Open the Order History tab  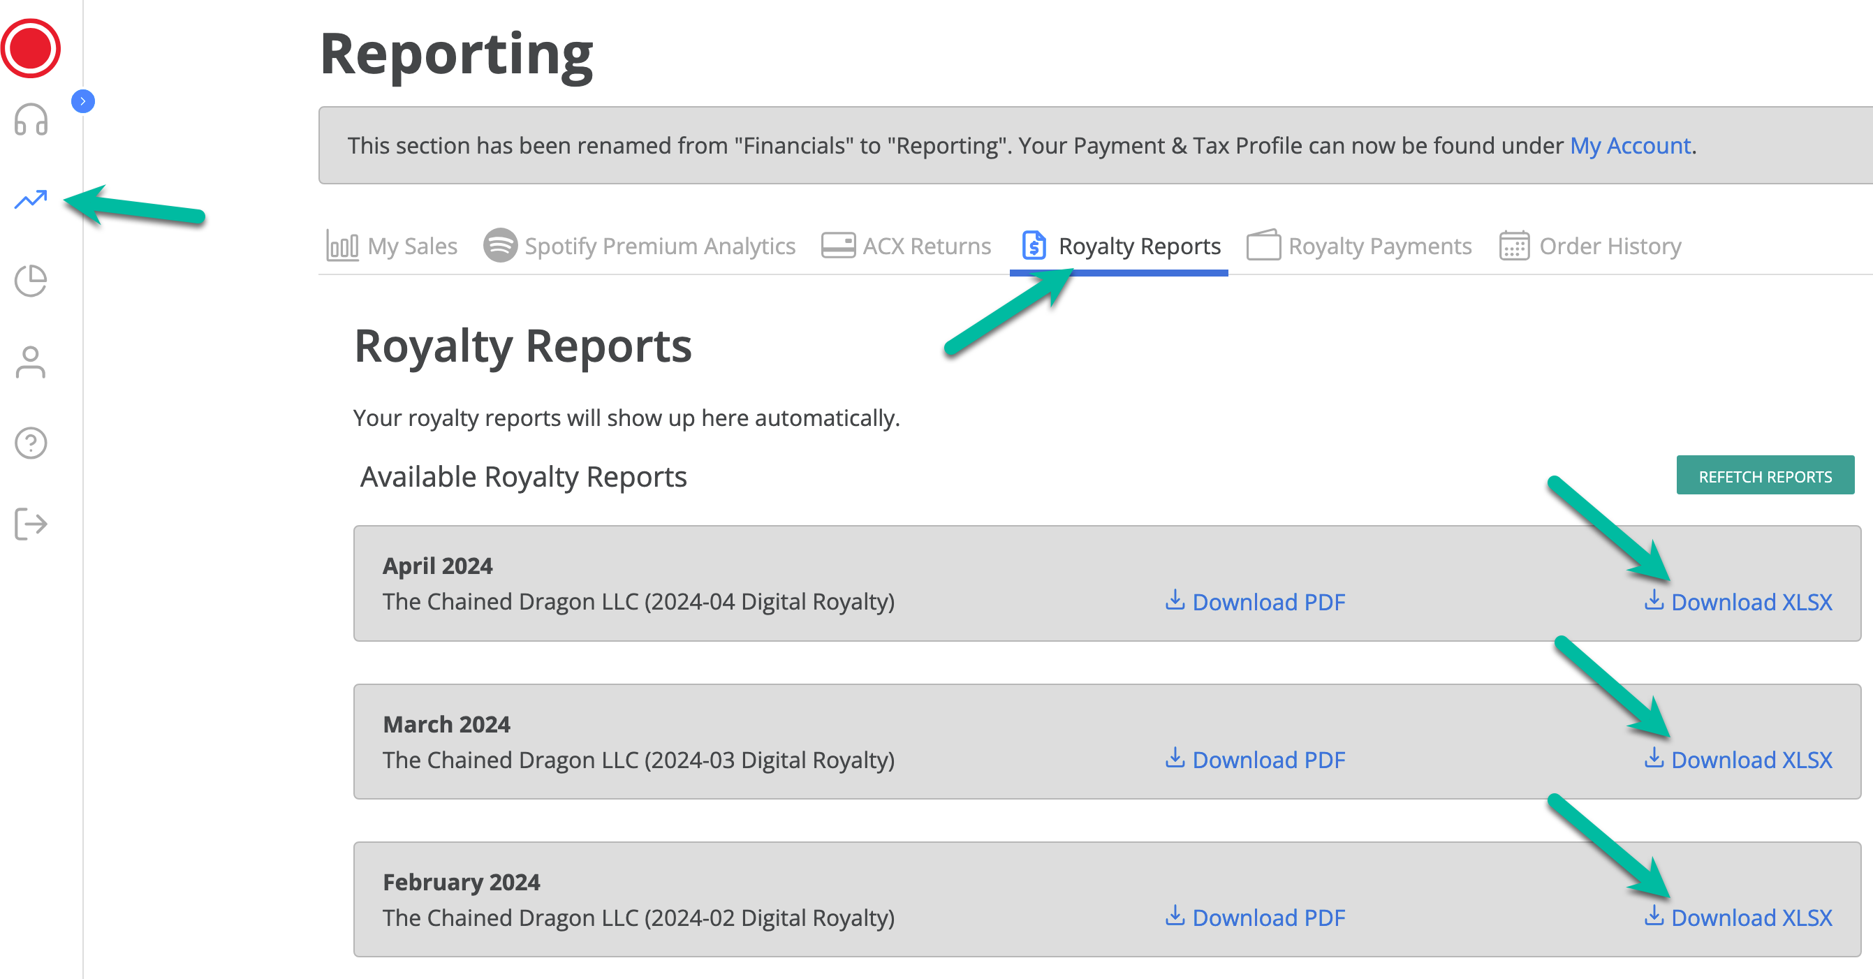[1591, 246]
